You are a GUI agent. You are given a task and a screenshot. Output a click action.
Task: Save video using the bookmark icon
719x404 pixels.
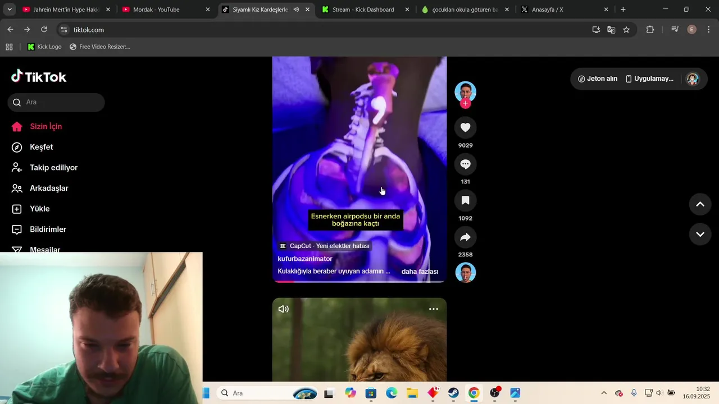click(465, 200)
